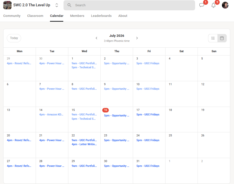
Task: Open July 29 UGC Portfolio event
Action: (x=84, y=166)
